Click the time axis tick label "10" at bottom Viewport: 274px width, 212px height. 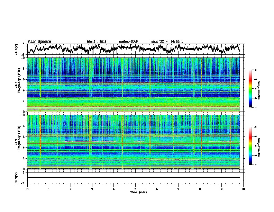click(x=243, y=189)
